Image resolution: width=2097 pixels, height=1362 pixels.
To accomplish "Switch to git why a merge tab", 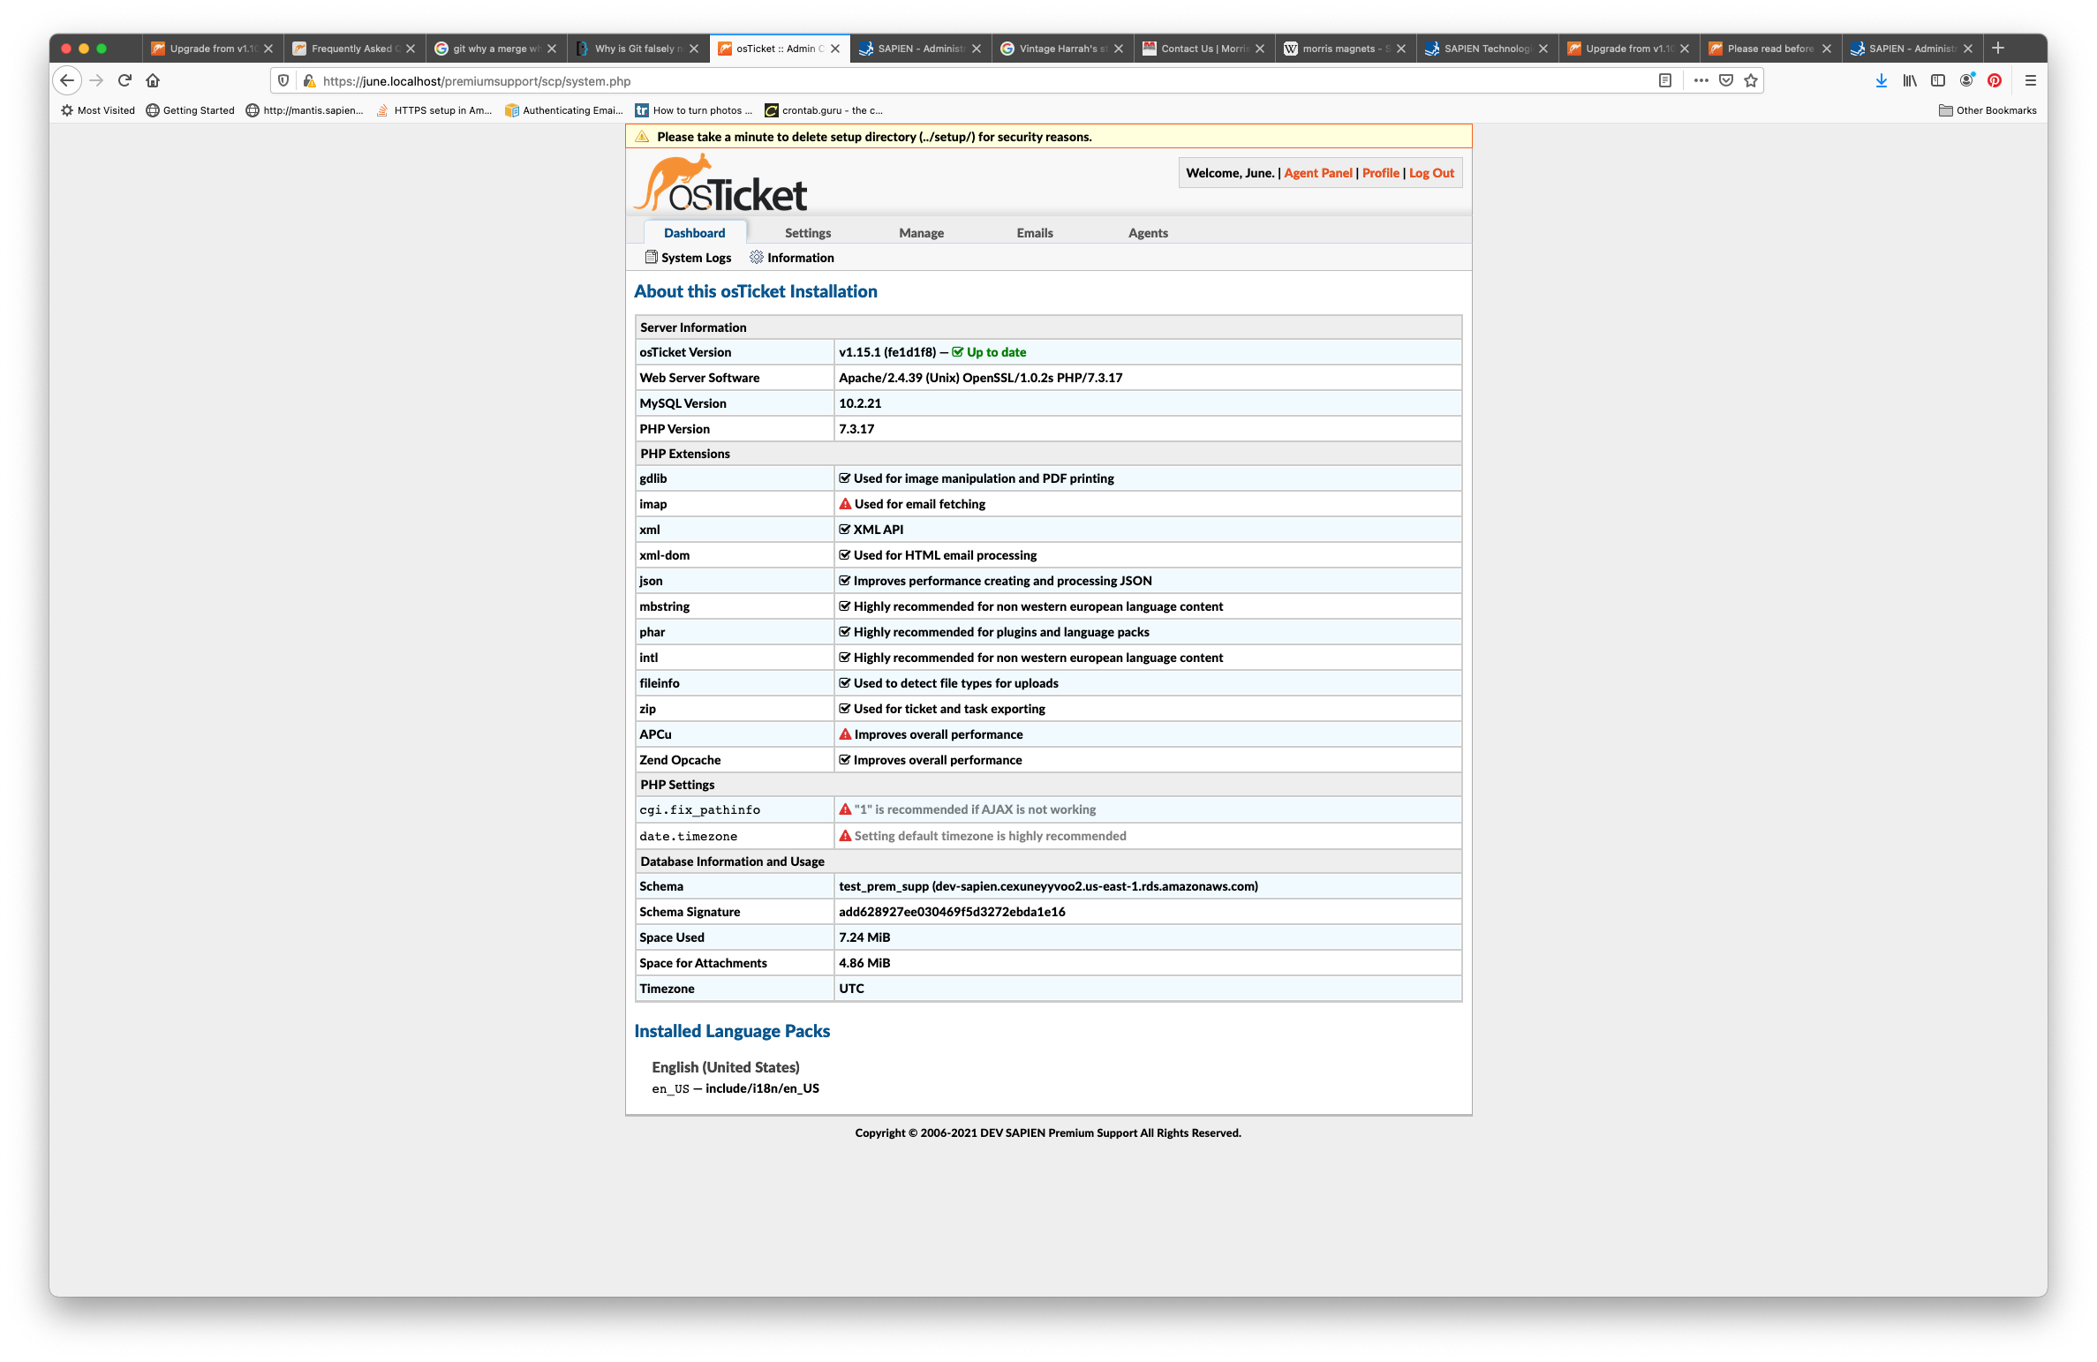I will [496, 49].
